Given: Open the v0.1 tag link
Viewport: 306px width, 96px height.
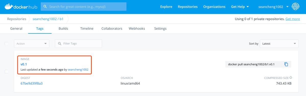Looking at the screenshot, I should point(24,64).
